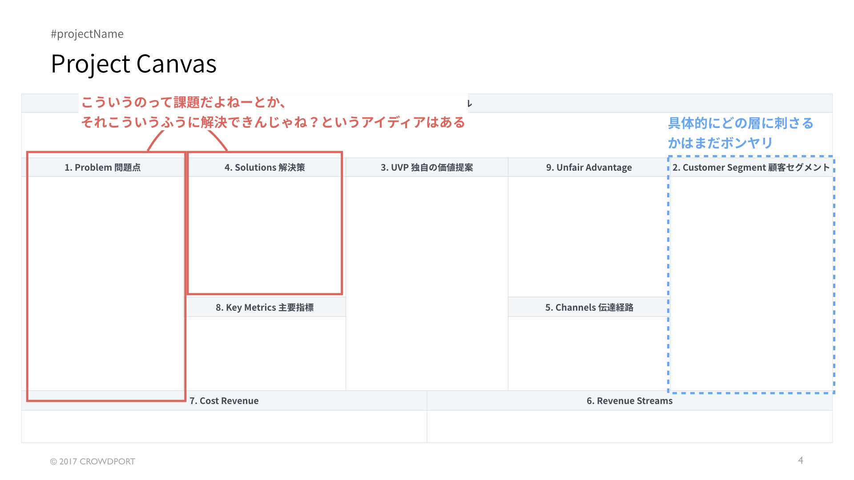854x480 pixels.
Task: Click the '© 2017 CROWDPORT' footer
Action: click(93, 461)
